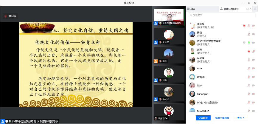Open the 管理成员(301) tab

[x=231, y=9]
